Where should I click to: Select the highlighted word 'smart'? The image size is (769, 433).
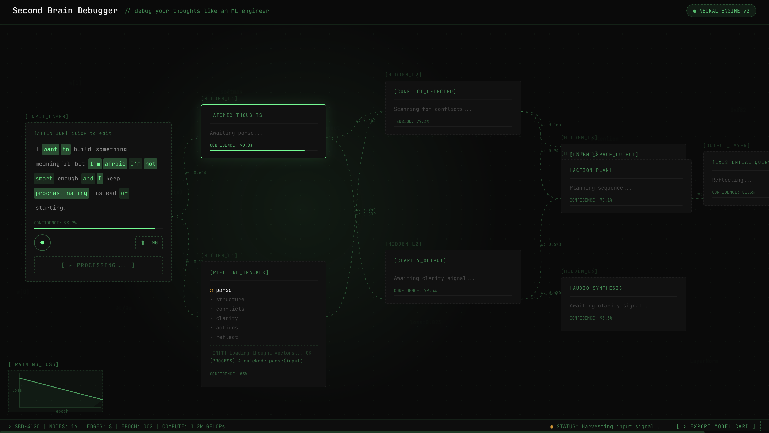tap(44, 178)
